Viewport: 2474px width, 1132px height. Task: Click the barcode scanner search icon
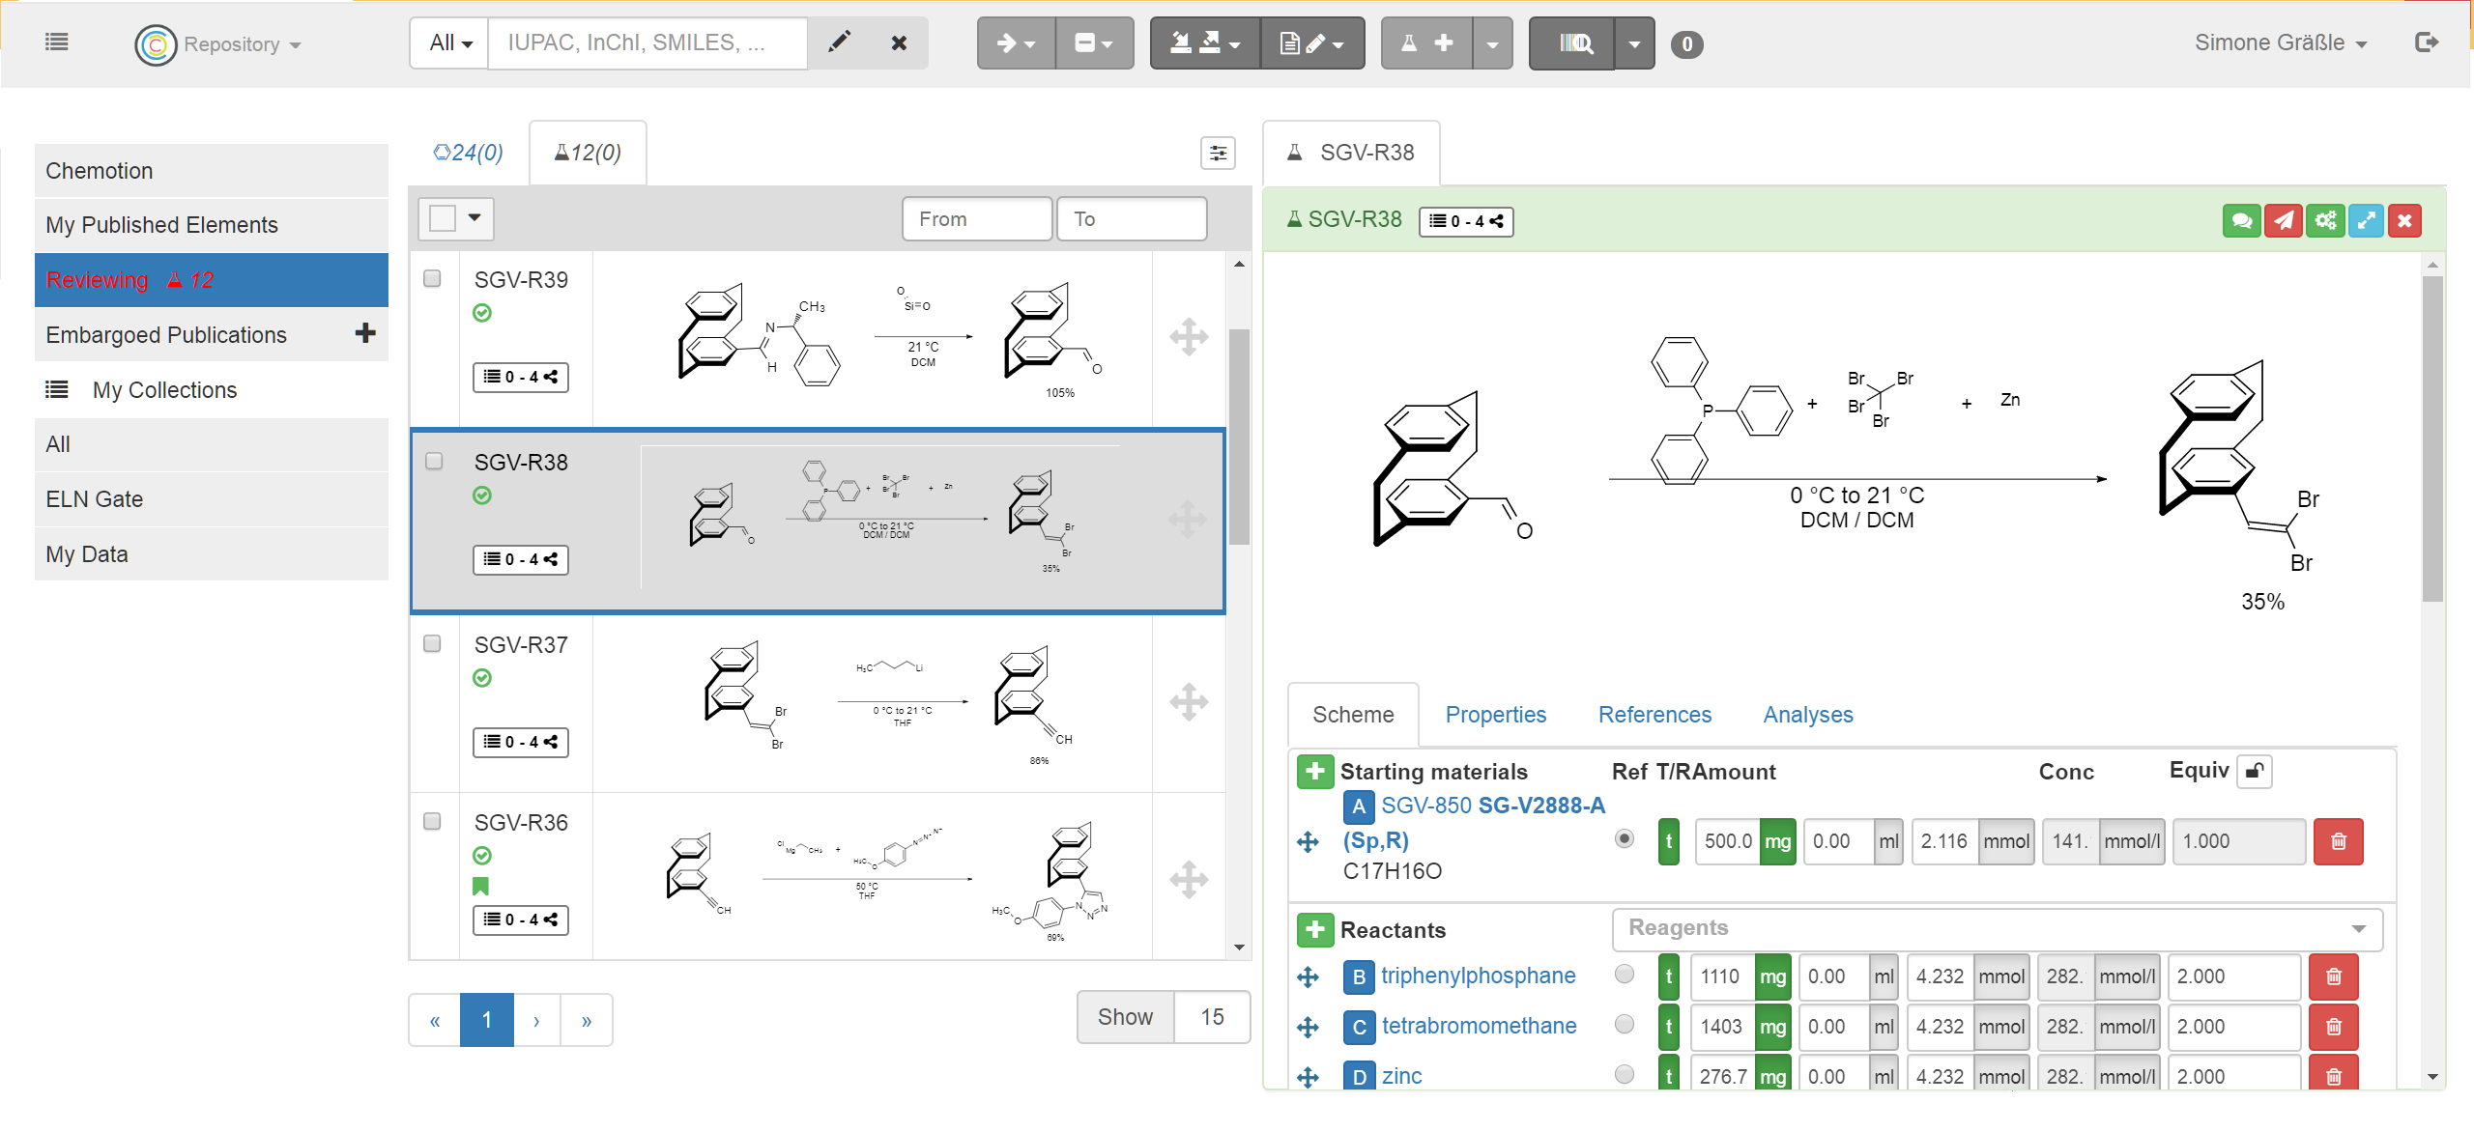coord(1572,43)
